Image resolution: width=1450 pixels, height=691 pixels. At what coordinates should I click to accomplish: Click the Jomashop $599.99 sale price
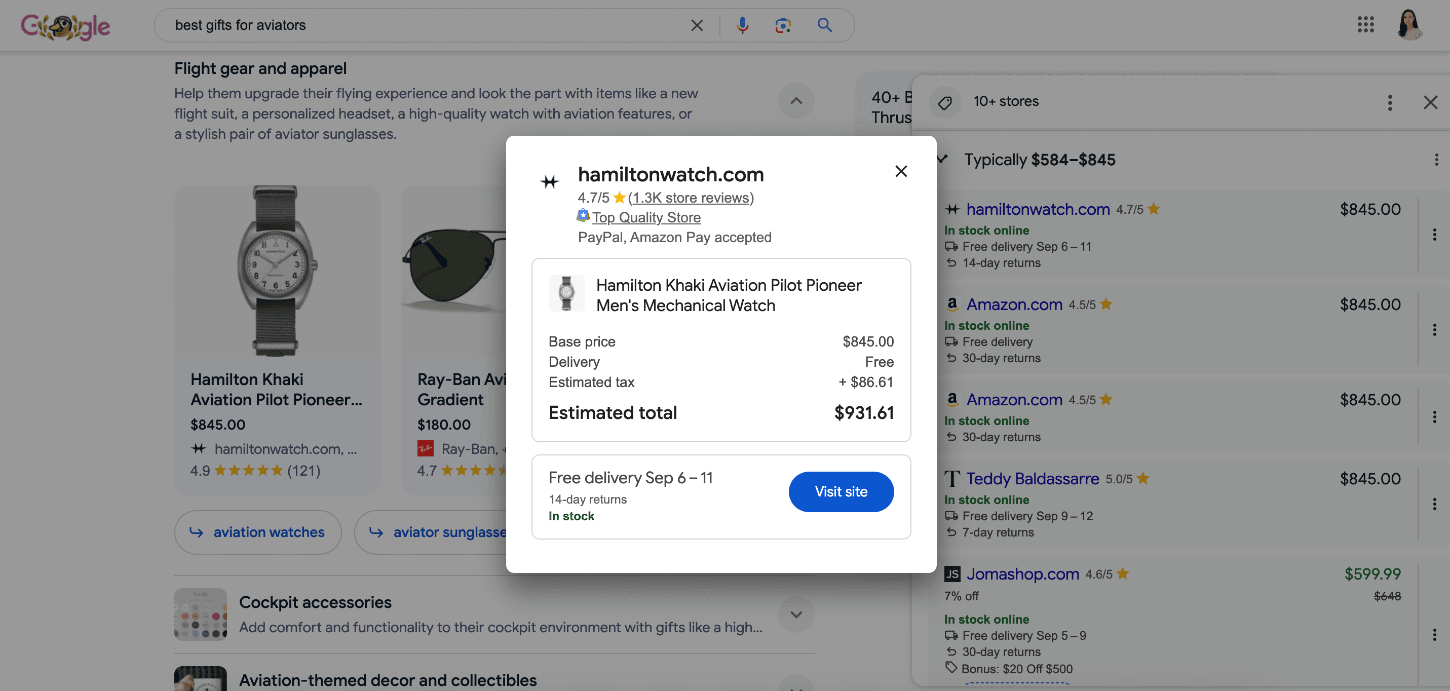1372,574
